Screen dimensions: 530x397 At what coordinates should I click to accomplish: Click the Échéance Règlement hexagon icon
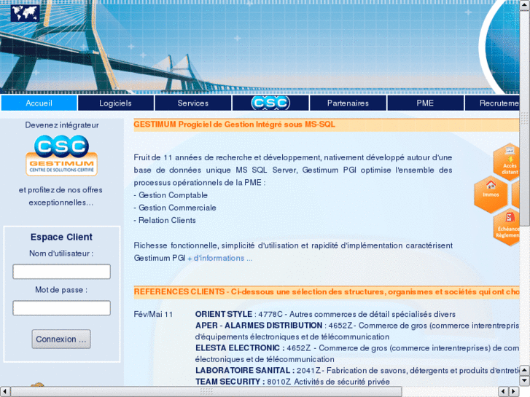click(507, 227)
